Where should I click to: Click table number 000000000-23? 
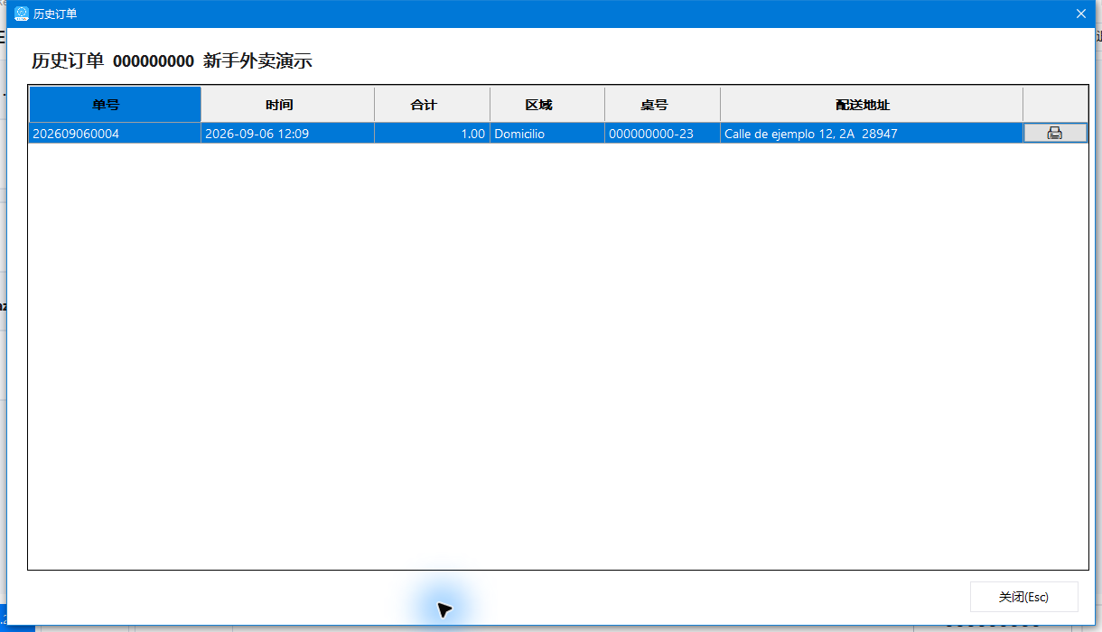click(662, 134)
